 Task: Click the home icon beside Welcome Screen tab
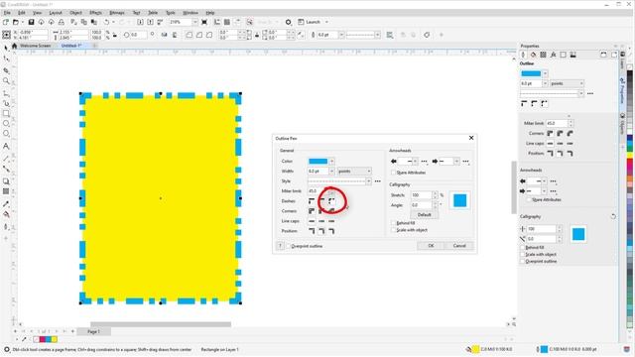point(15,46)
